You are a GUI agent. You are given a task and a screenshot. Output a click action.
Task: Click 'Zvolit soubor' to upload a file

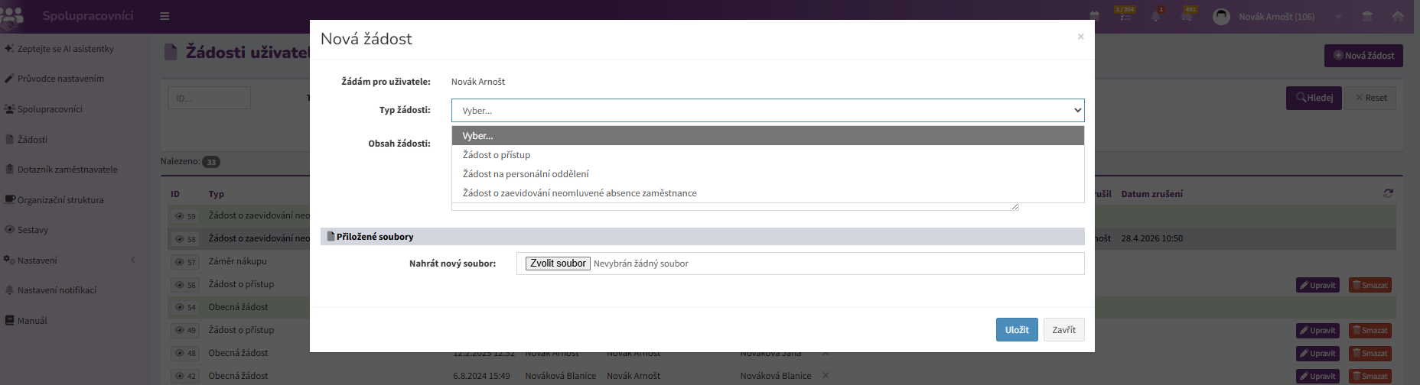(x=558, y=264)
